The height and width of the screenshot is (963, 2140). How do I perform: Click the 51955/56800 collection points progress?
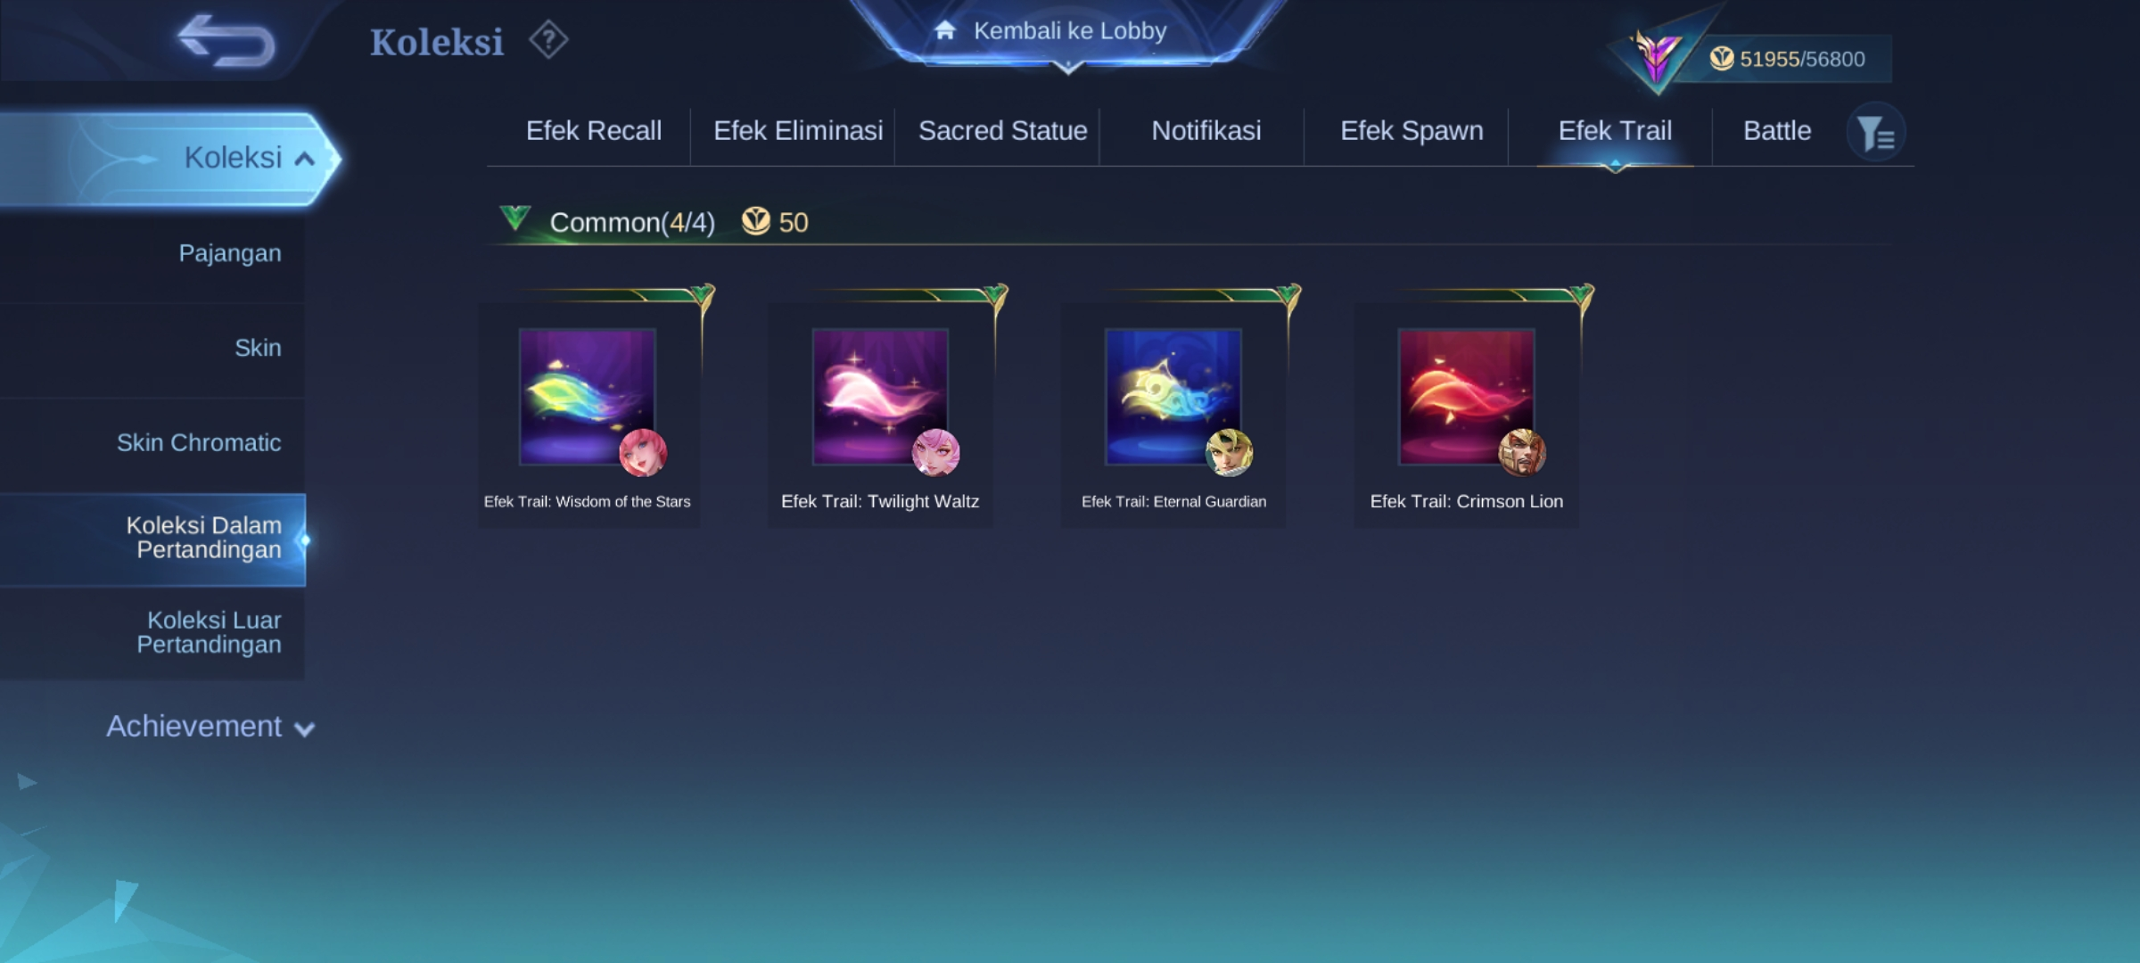[1787, 59]
